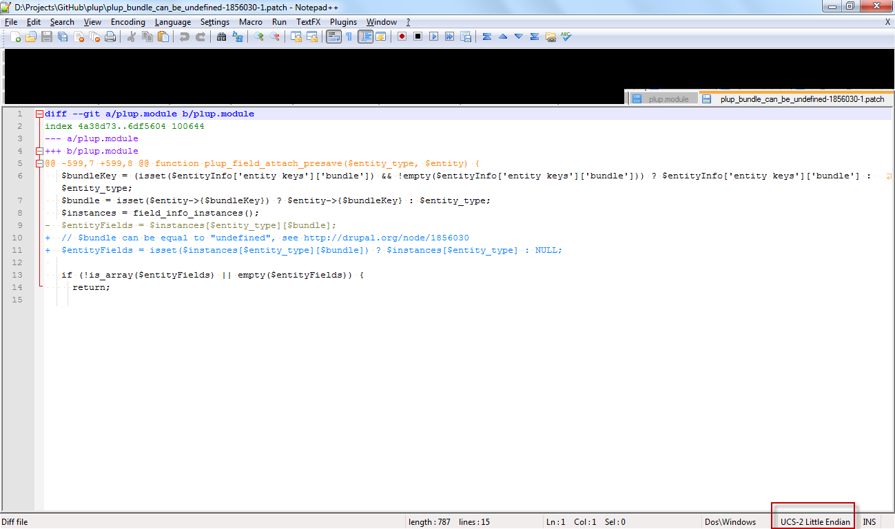The image size is (895, 529).
Task: Open the Edit menu
Action: [x=34, y=22]
